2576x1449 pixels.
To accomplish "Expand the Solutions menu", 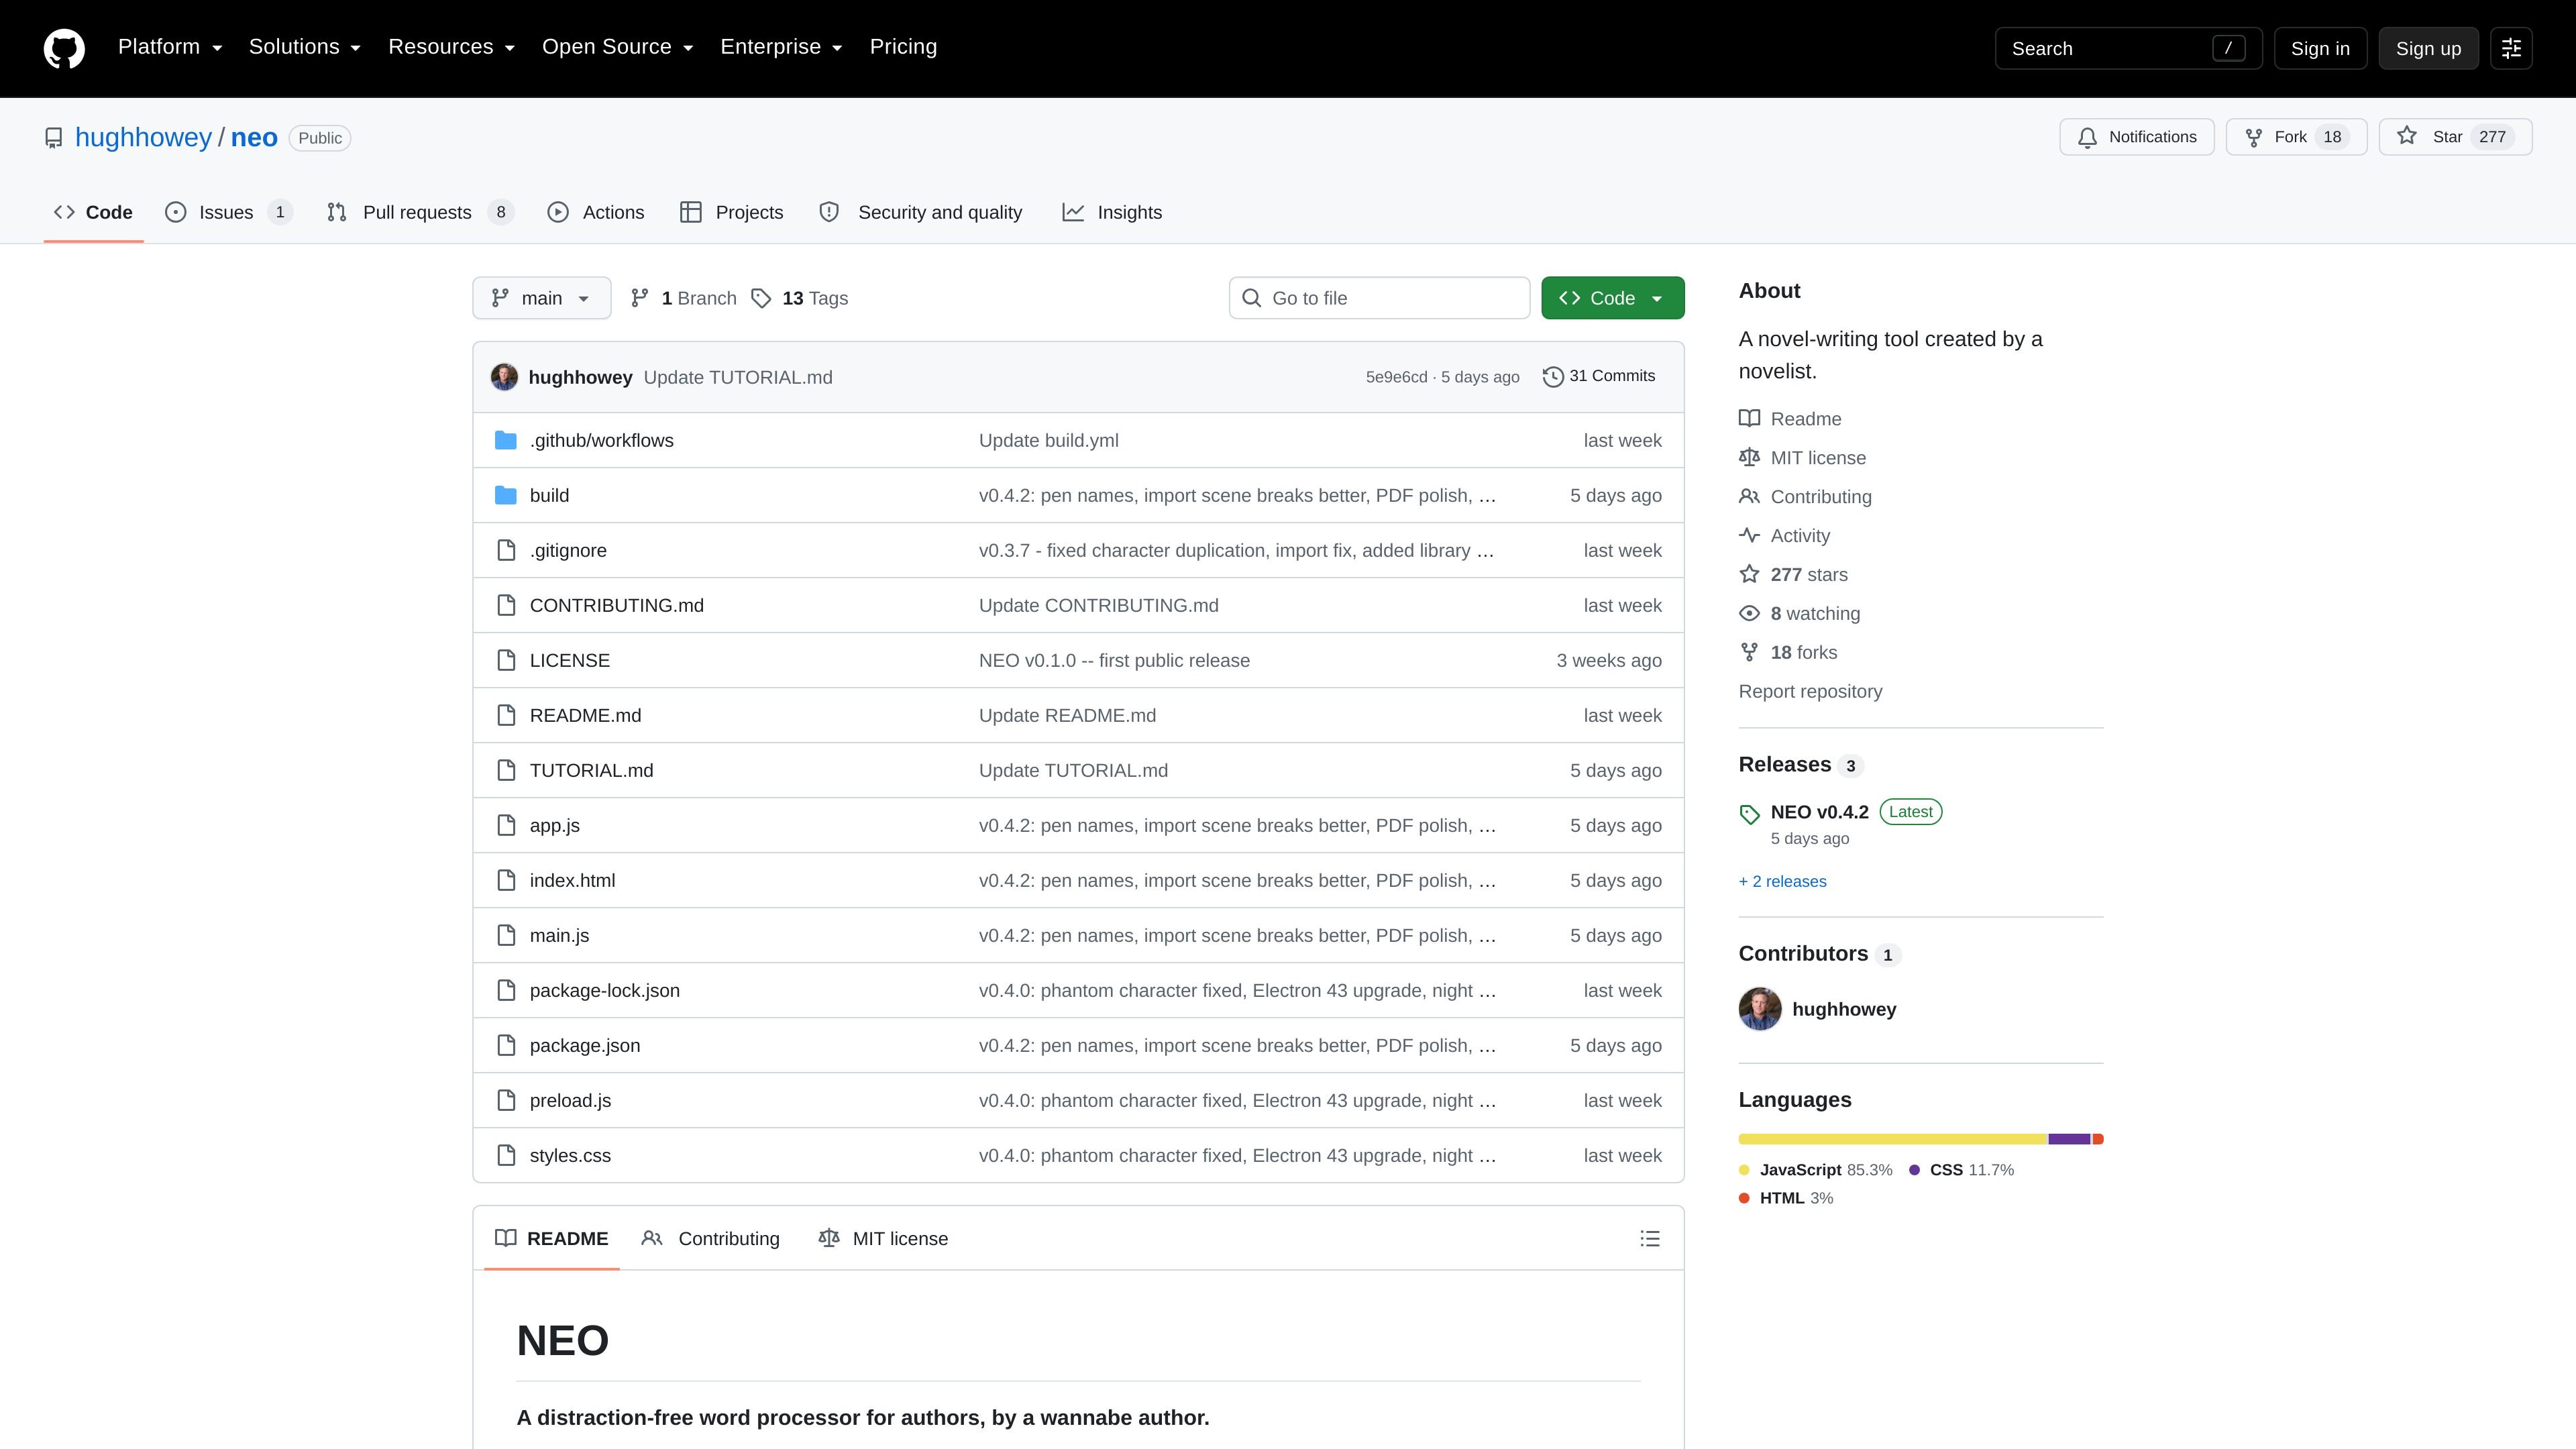I will tap(305, 47).
